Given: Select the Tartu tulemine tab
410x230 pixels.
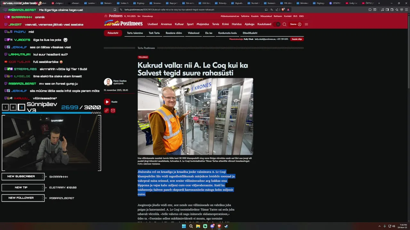Looking at the screenshot, I should 135,33.
